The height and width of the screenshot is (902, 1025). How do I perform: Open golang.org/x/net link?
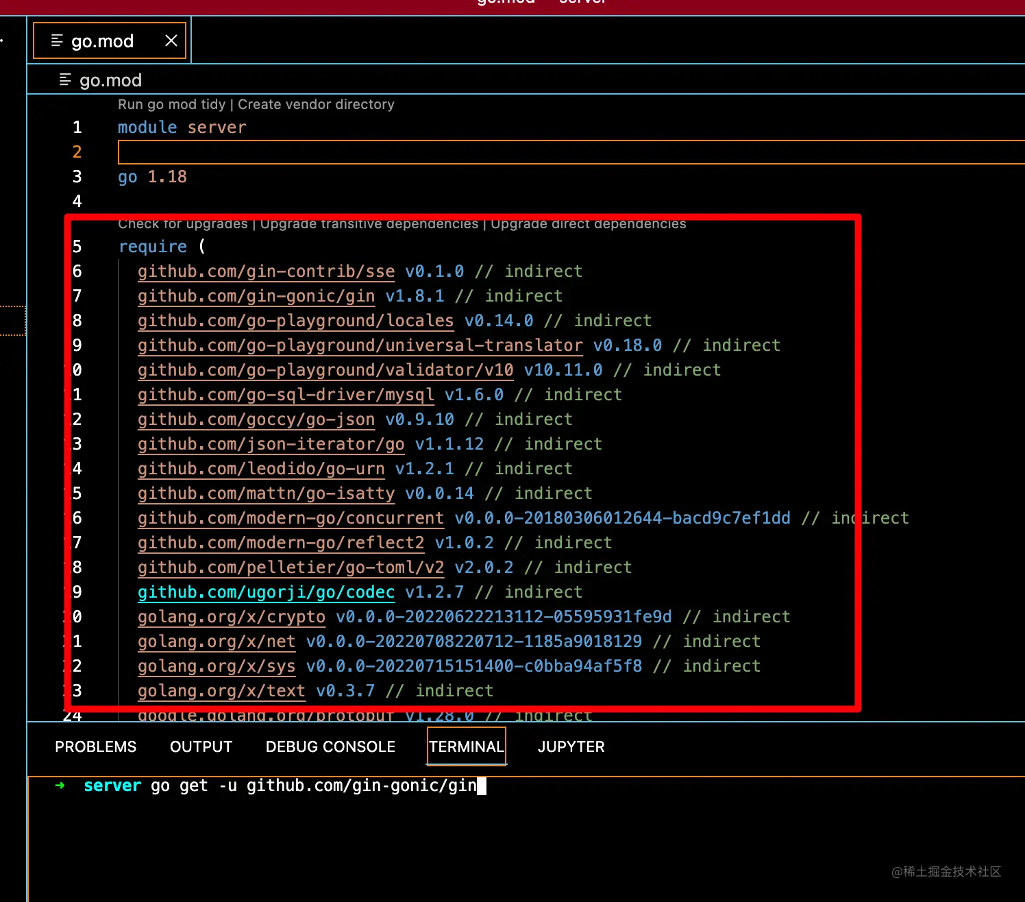pos(217,642)
